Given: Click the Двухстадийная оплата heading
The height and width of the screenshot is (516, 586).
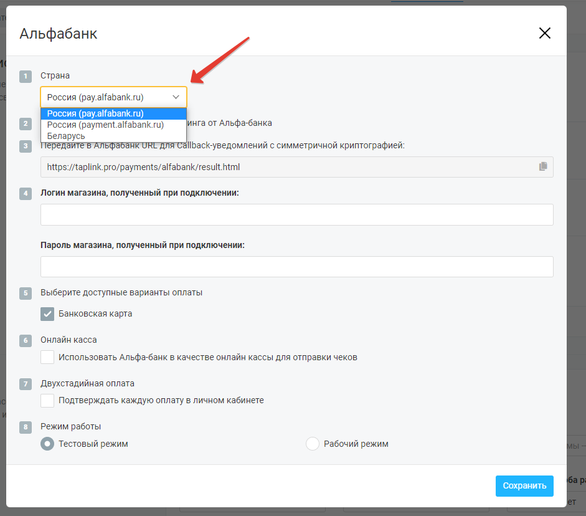Looking at the screenshot, I should [87, 383].
